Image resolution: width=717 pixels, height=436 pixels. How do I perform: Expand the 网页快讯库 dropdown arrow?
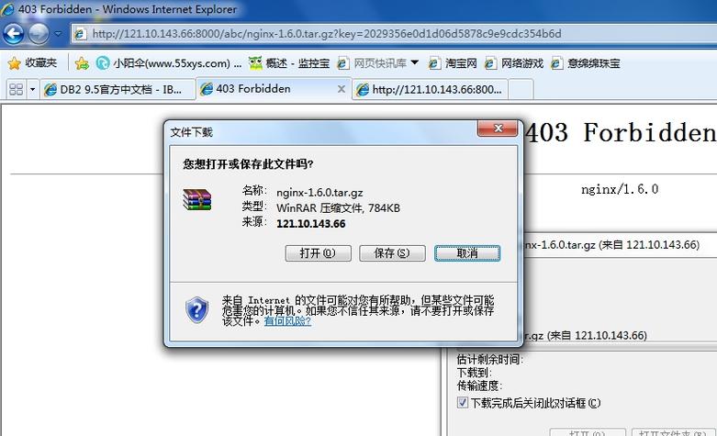tap(415, 62)
